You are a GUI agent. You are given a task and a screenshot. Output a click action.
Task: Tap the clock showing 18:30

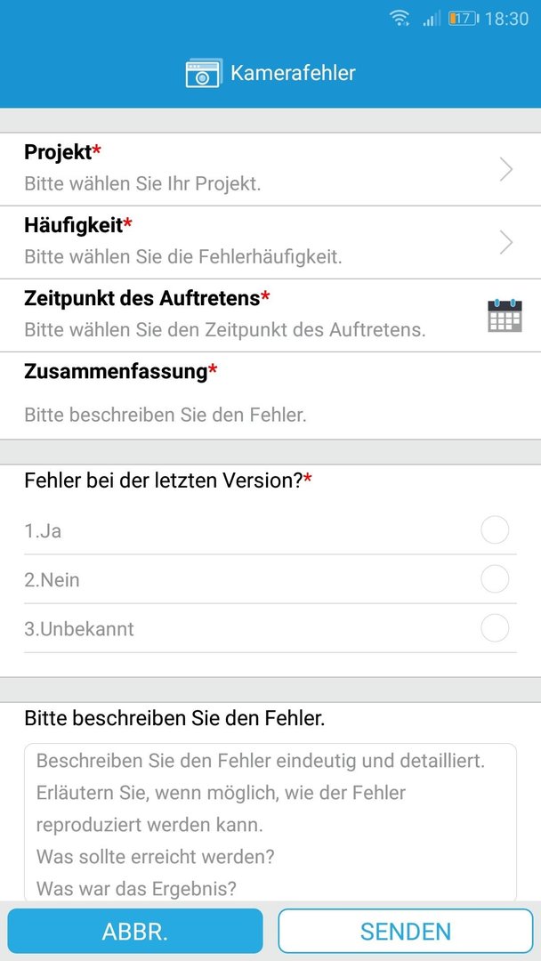pyautogui.click(x=506, y=19)
